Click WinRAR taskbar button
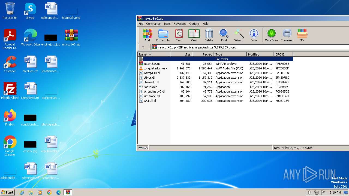The height and width of the screenshot is (196, 349). 68,192
